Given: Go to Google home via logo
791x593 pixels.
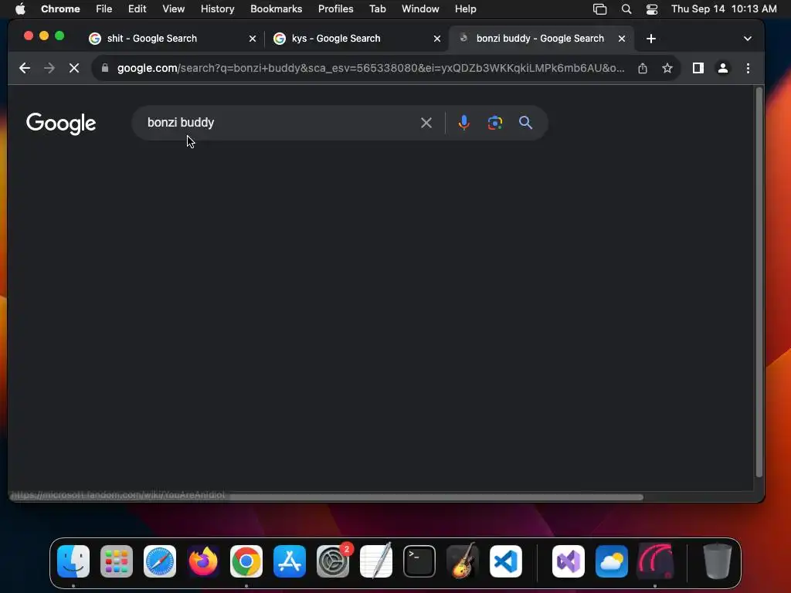Looking at the screenshot, I should coord(61,124).
